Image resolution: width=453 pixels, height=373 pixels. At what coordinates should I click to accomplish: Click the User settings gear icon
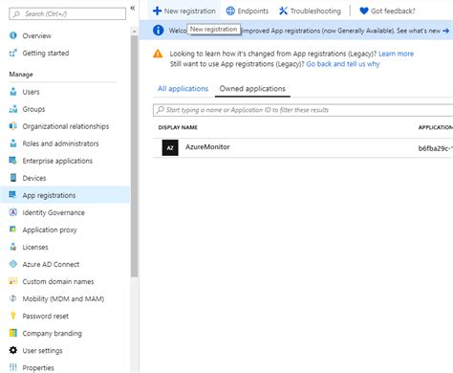[13, 350]
